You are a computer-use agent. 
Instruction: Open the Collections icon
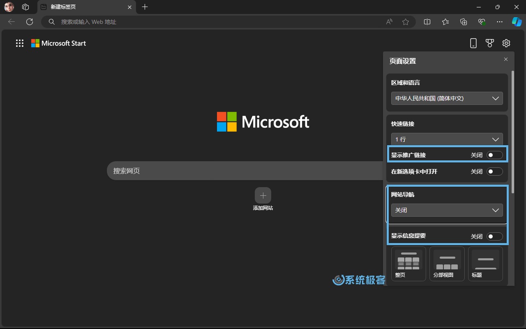tap(464, 22)
